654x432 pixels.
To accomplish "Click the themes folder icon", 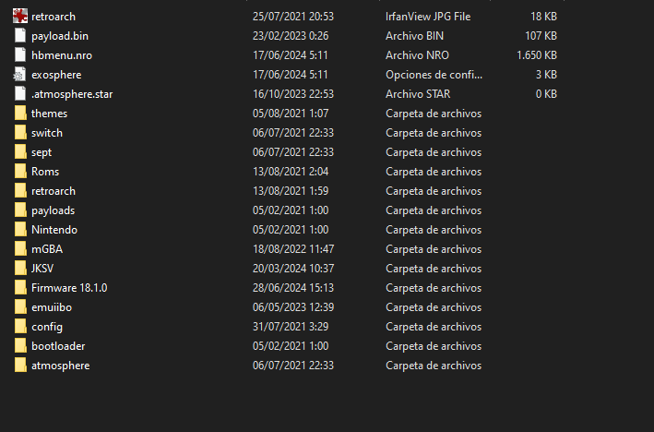I will [x=20, y=114].
